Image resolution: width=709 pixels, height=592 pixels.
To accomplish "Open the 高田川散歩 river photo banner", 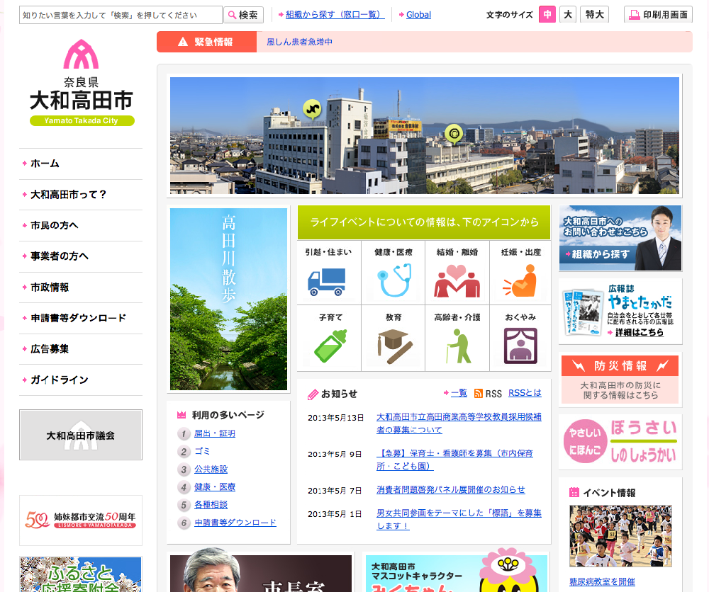I will coord(229,299).
